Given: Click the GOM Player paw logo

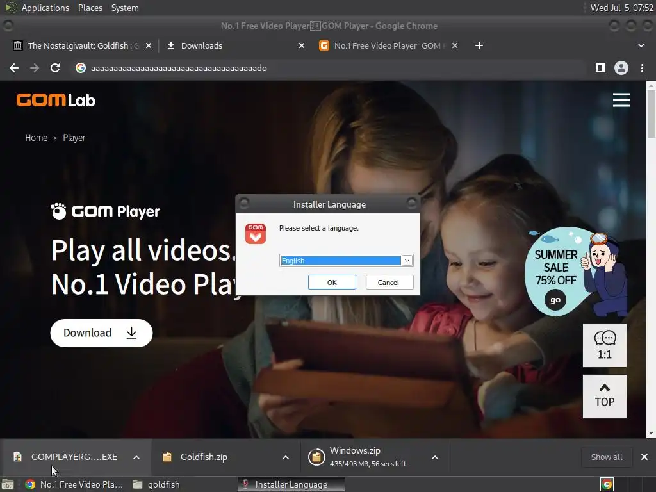Looking at the screenshot, I should pyautogui.click(x=105, y=211).
